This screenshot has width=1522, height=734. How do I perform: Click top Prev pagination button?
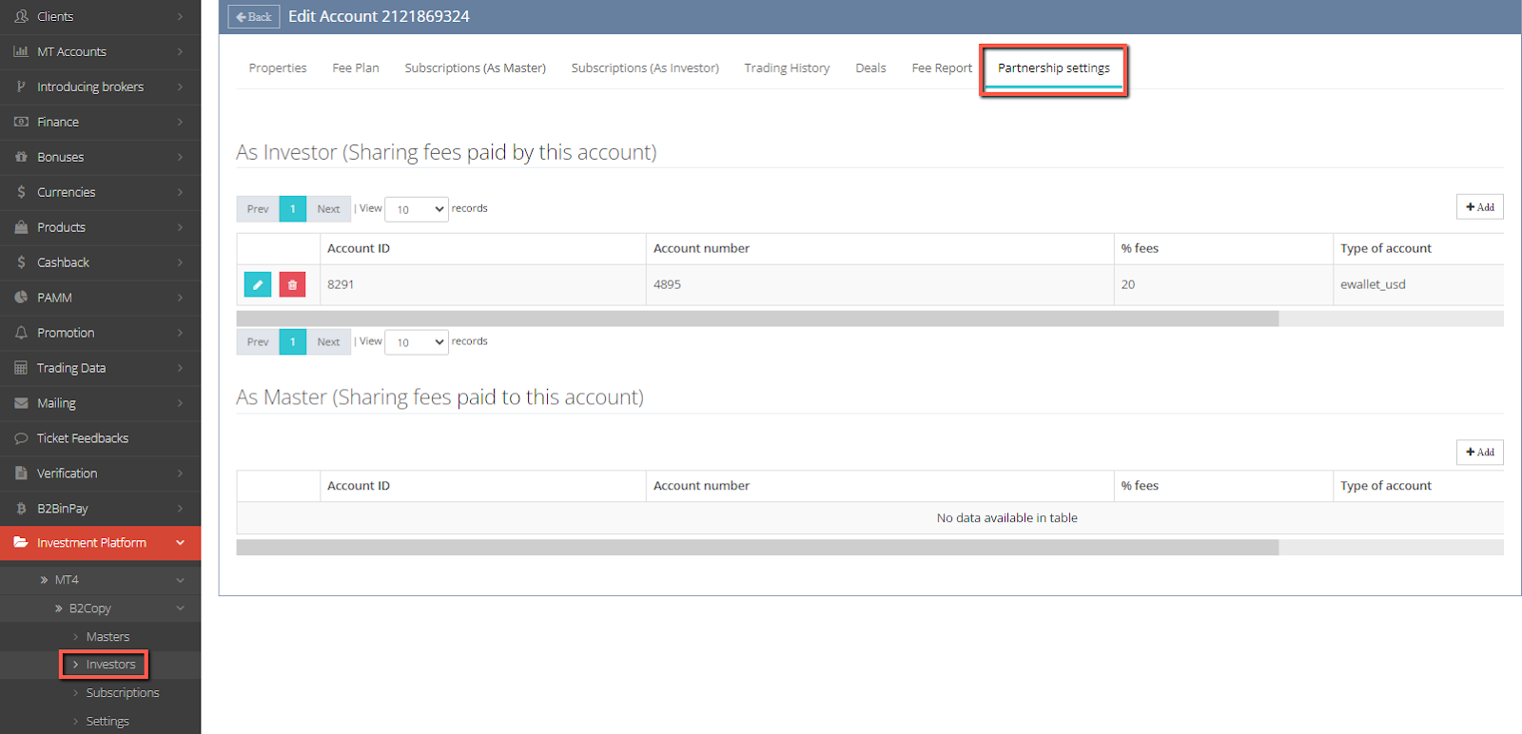coord(258,209)
